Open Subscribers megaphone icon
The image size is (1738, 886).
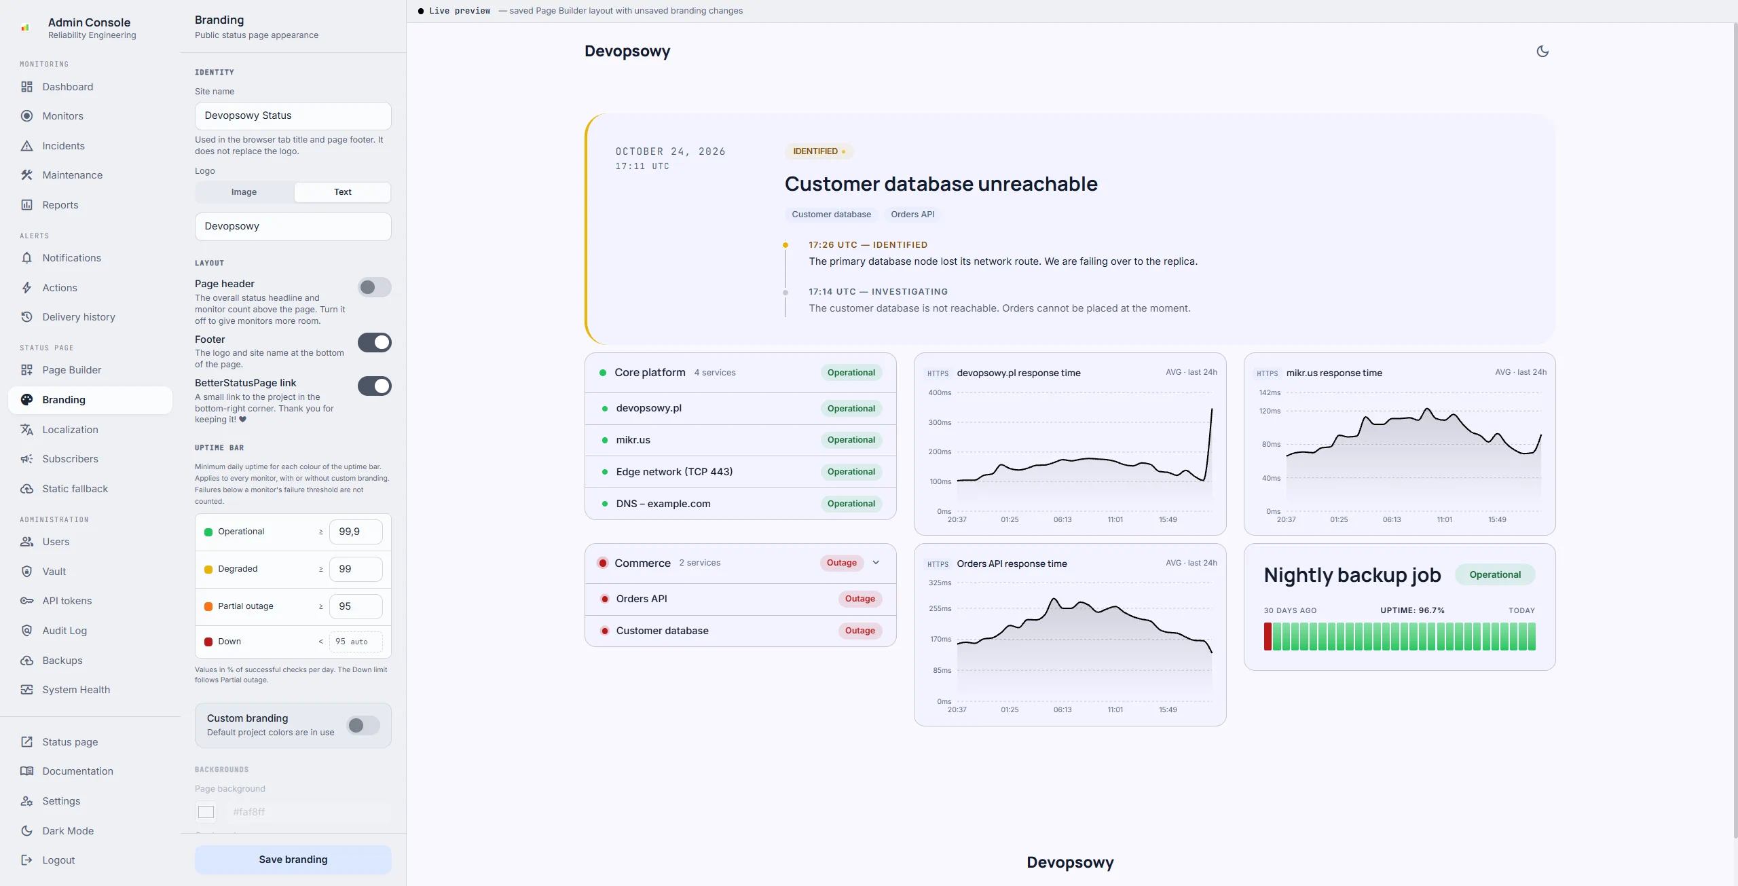[26, 459]
